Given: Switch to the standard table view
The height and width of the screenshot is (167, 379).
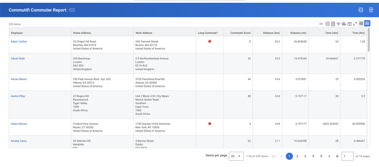Looking at the screenshot, I should (x=361, y=23).
